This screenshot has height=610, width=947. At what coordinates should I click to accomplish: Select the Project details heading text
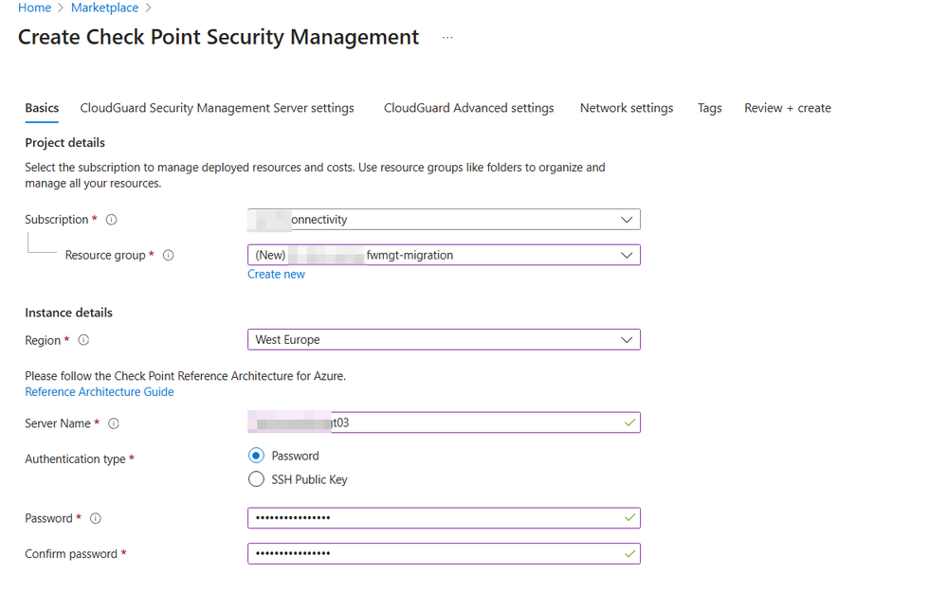64,143
